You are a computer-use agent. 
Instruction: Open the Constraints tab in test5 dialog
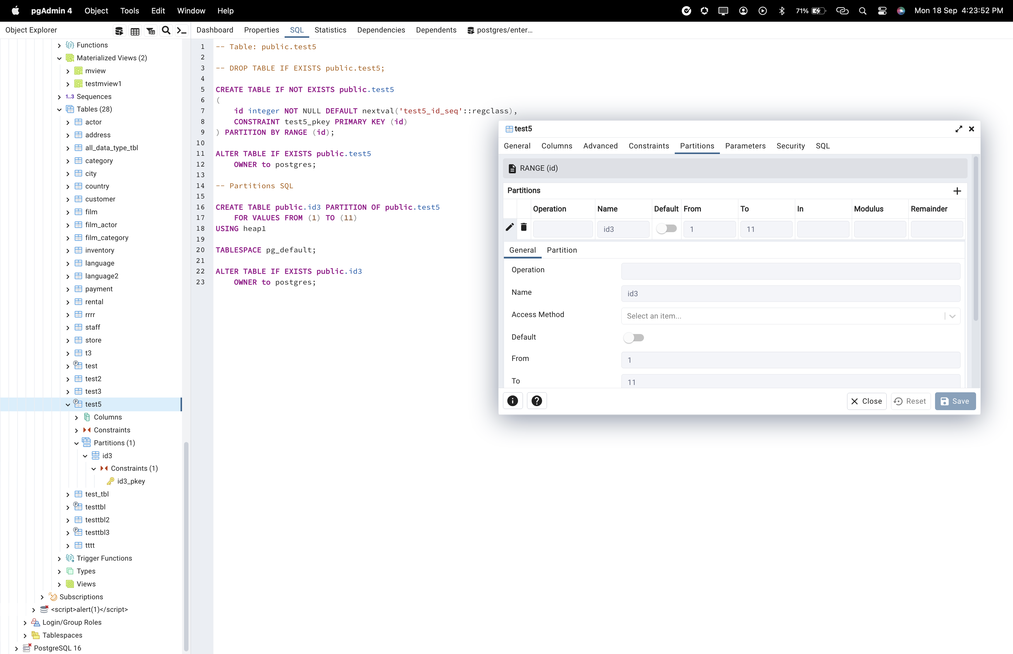tap(648, 146)
